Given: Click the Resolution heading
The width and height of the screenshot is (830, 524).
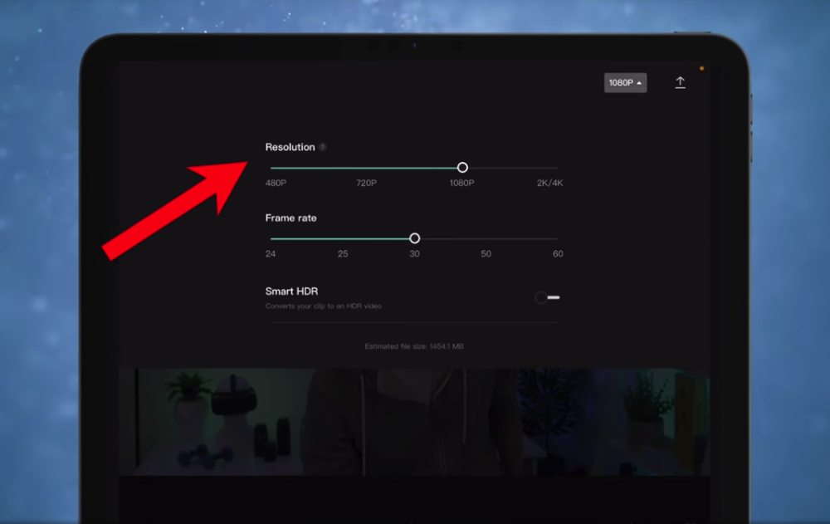Looking at the screenshot, I should pyautogui.click(x=290, y=147).
